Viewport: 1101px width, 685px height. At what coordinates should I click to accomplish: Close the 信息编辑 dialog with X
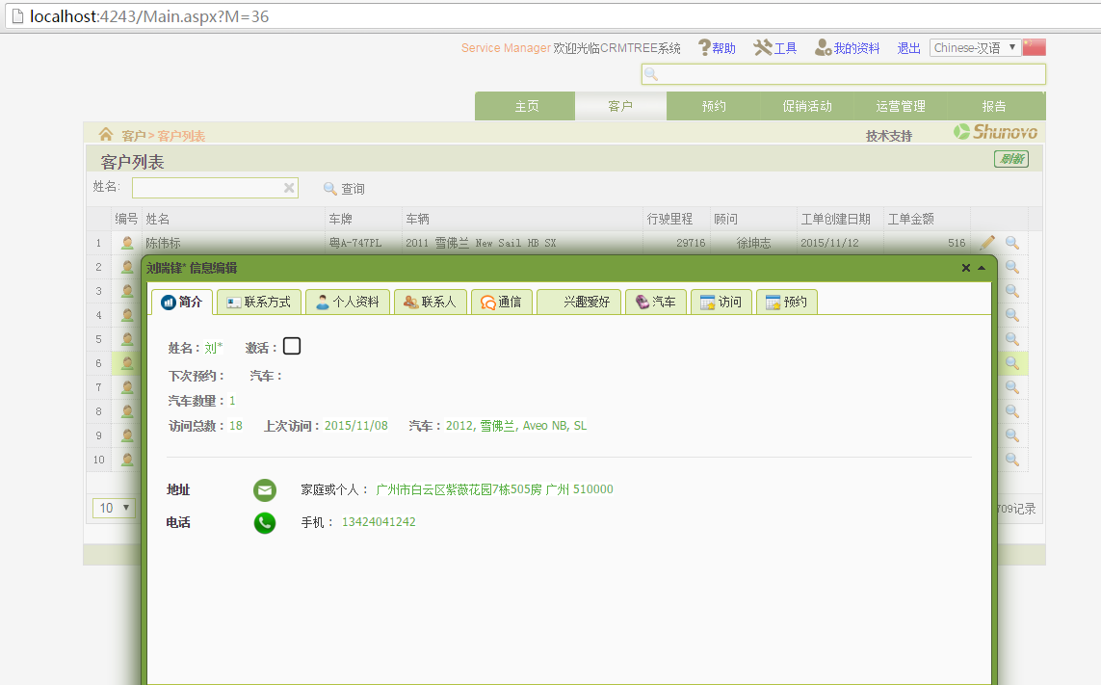(965, 268)
